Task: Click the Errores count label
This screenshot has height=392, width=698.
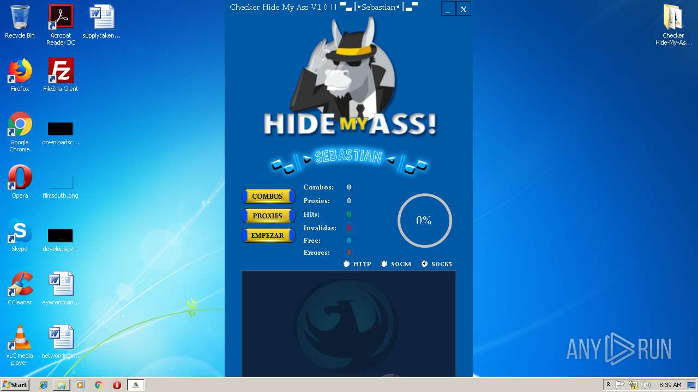Action: pyautogui.click(x=316, y=253)
